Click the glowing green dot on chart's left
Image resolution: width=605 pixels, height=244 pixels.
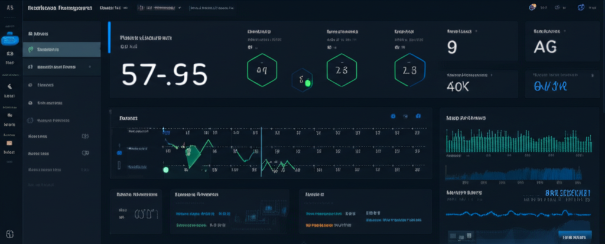tap(166, 170)
